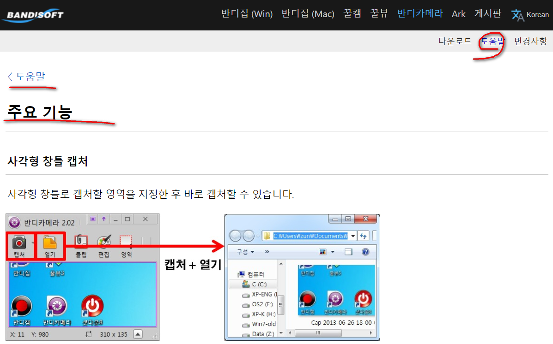Open the address bar history dropdown arrow
Image resolution: width=553 pixels, height=344 pixels.
point(352,236)
